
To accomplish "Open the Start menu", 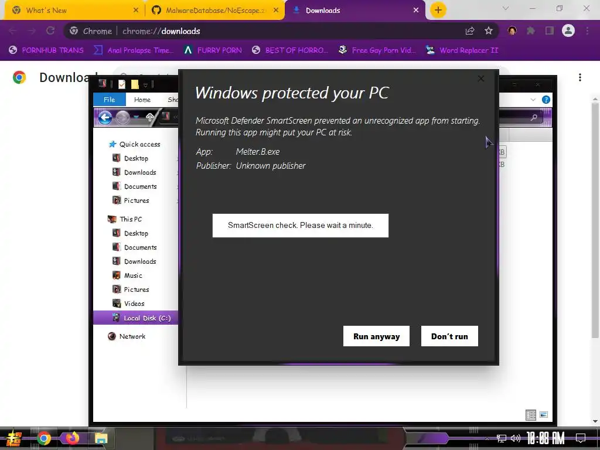I will pos(14,438).
